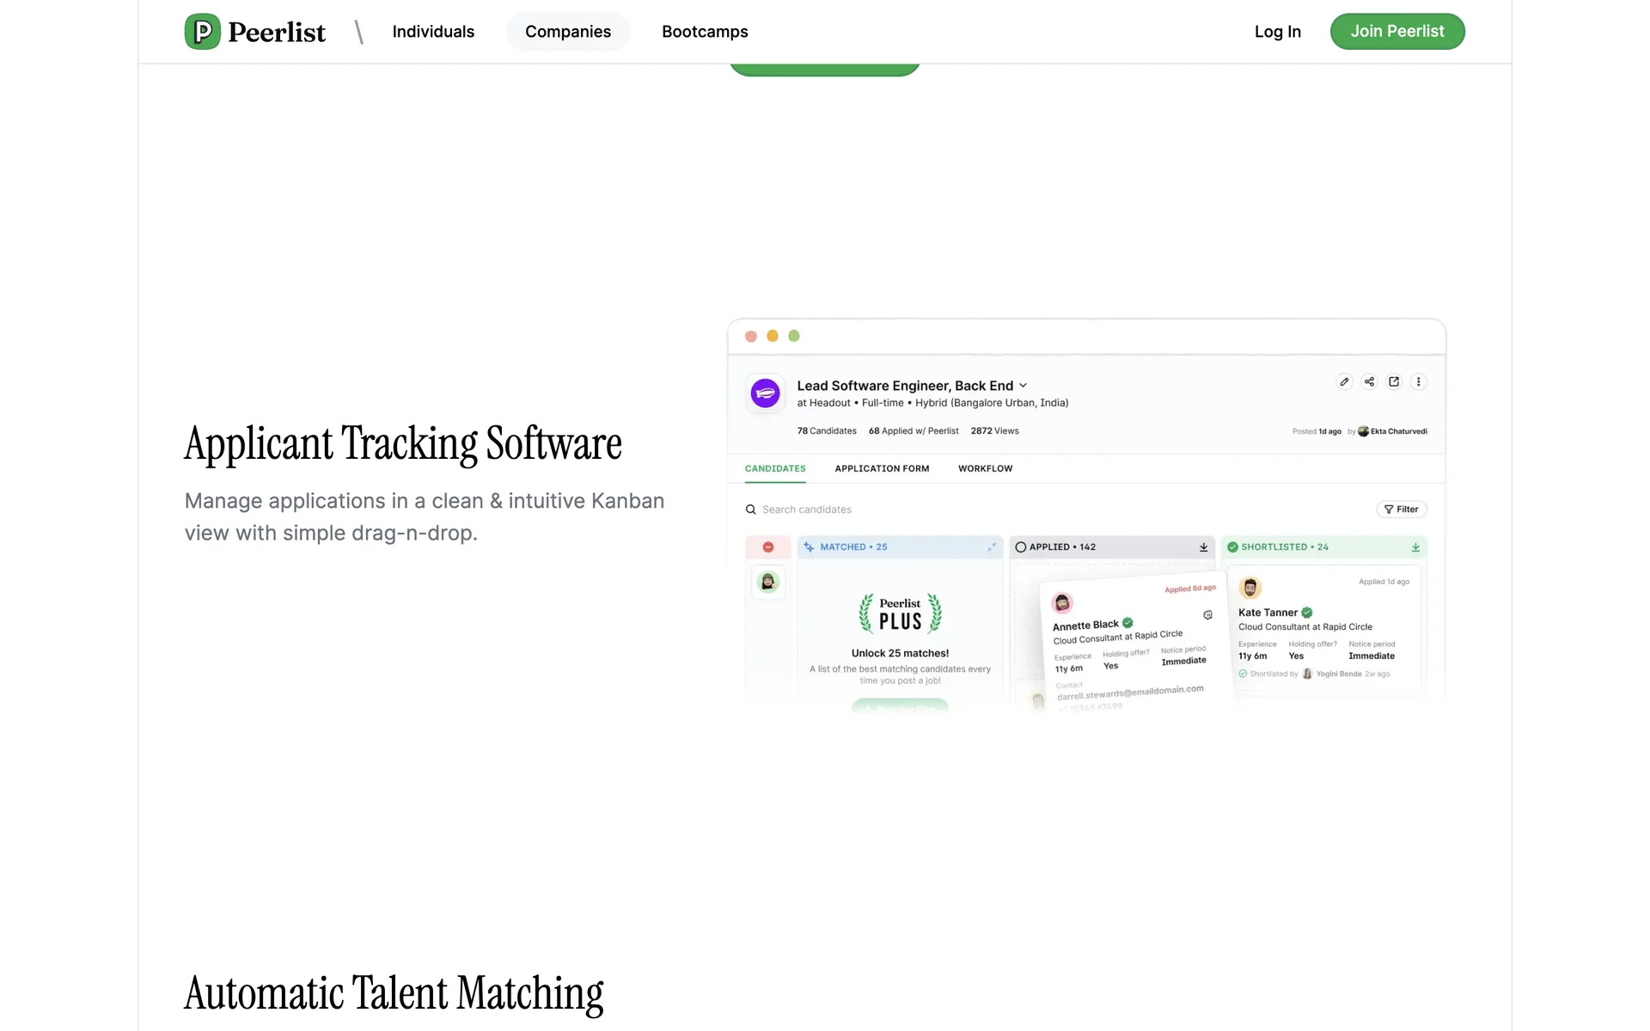Click the pencil edit icon on job post
1650x1031 pixels.
1344,382
